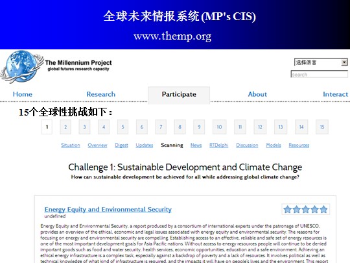
Task: Click 'How can sustainable development be achieved' subtitle
Action: (185, 177)
